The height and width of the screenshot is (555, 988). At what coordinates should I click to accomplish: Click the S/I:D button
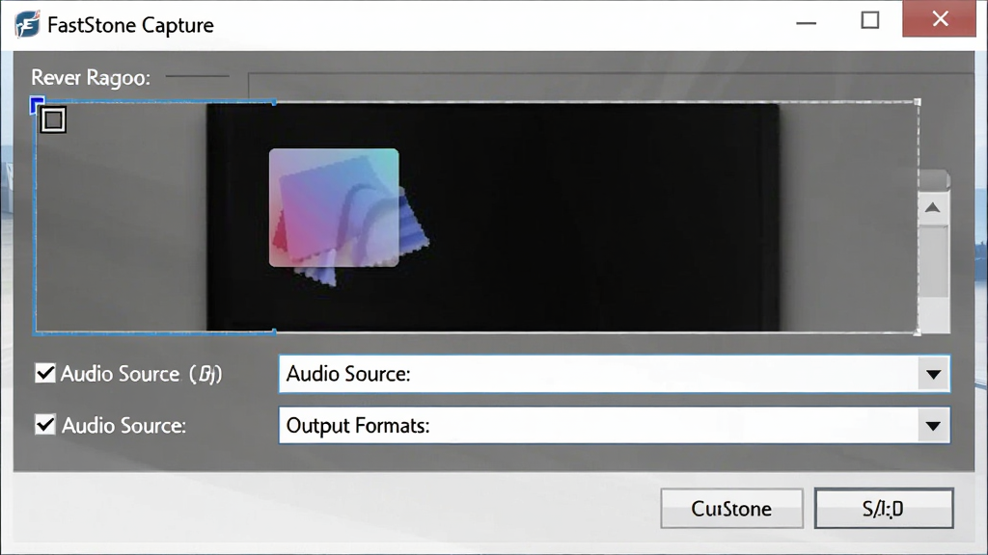884,509
